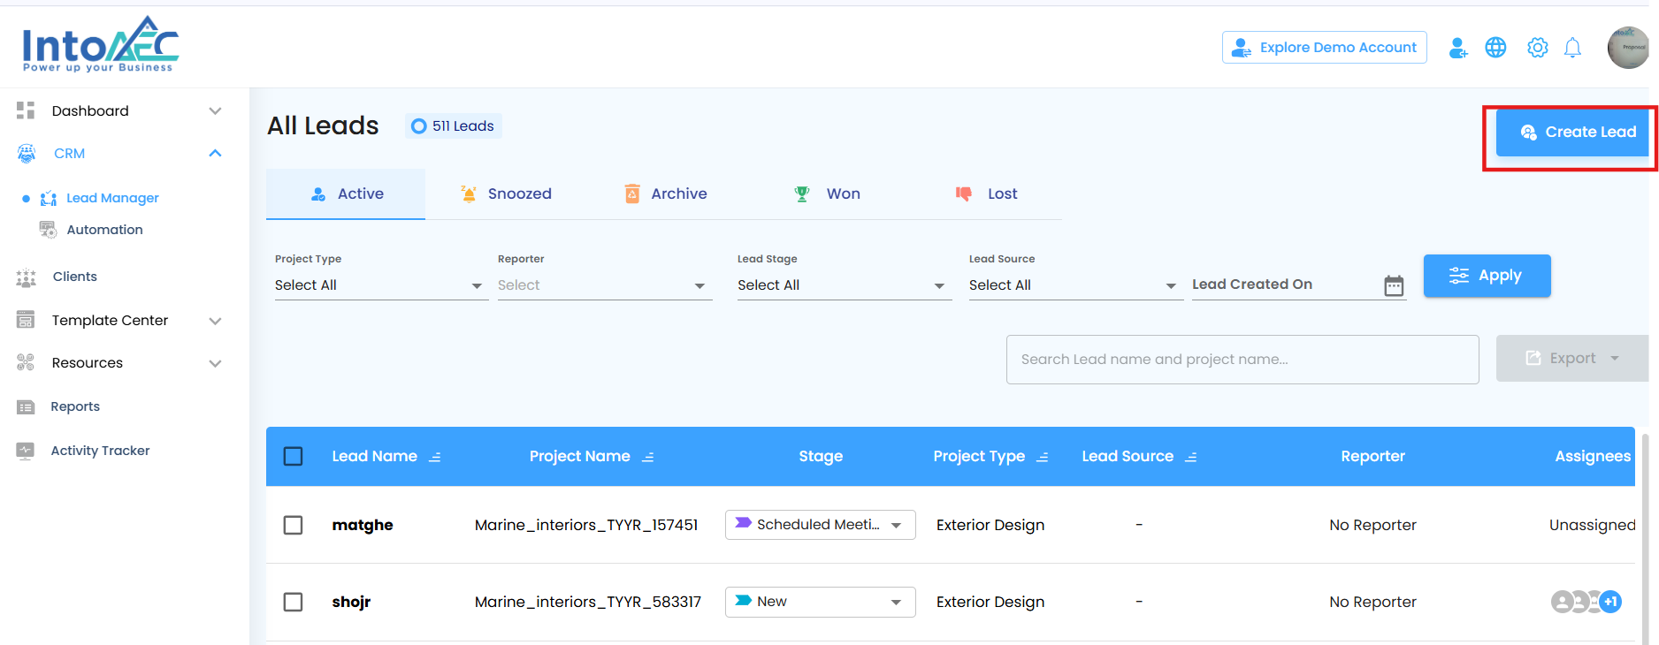The image size is (1659, 645).
Task: Sort by Lead Name column icon
Action: tap(434, 457)
